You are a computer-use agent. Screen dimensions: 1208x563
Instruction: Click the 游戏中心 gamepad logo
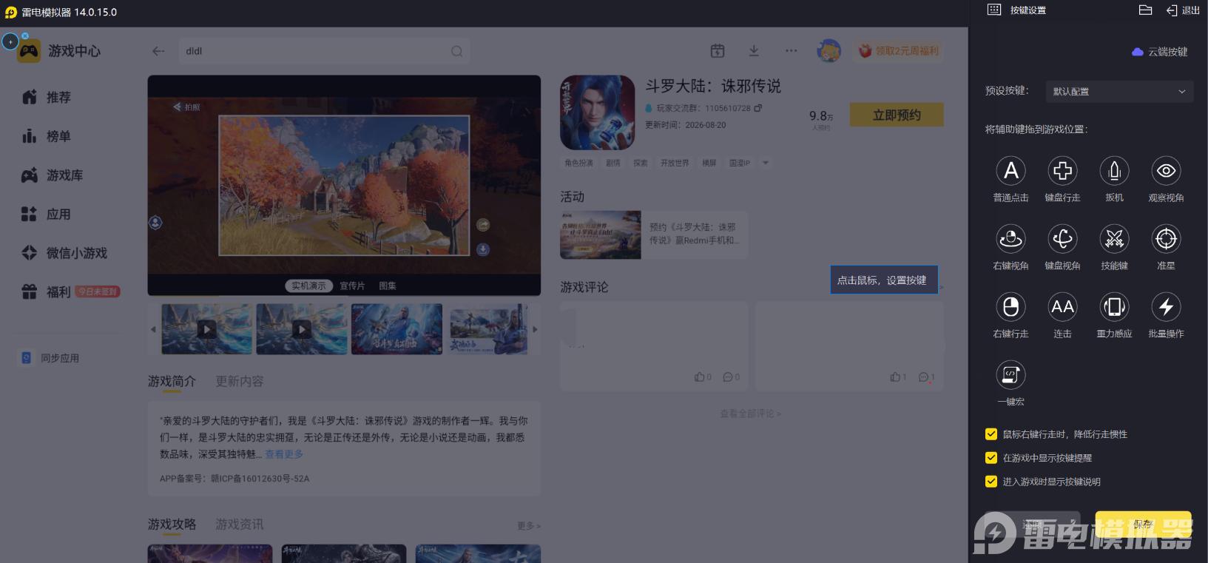29,51
